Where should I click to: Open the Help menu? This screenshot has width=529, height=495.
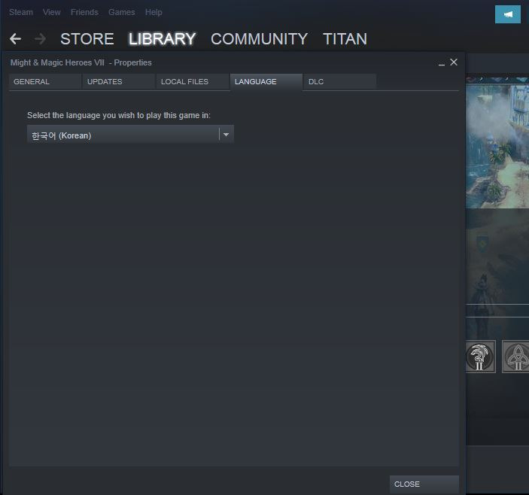[x=154, y=12]
